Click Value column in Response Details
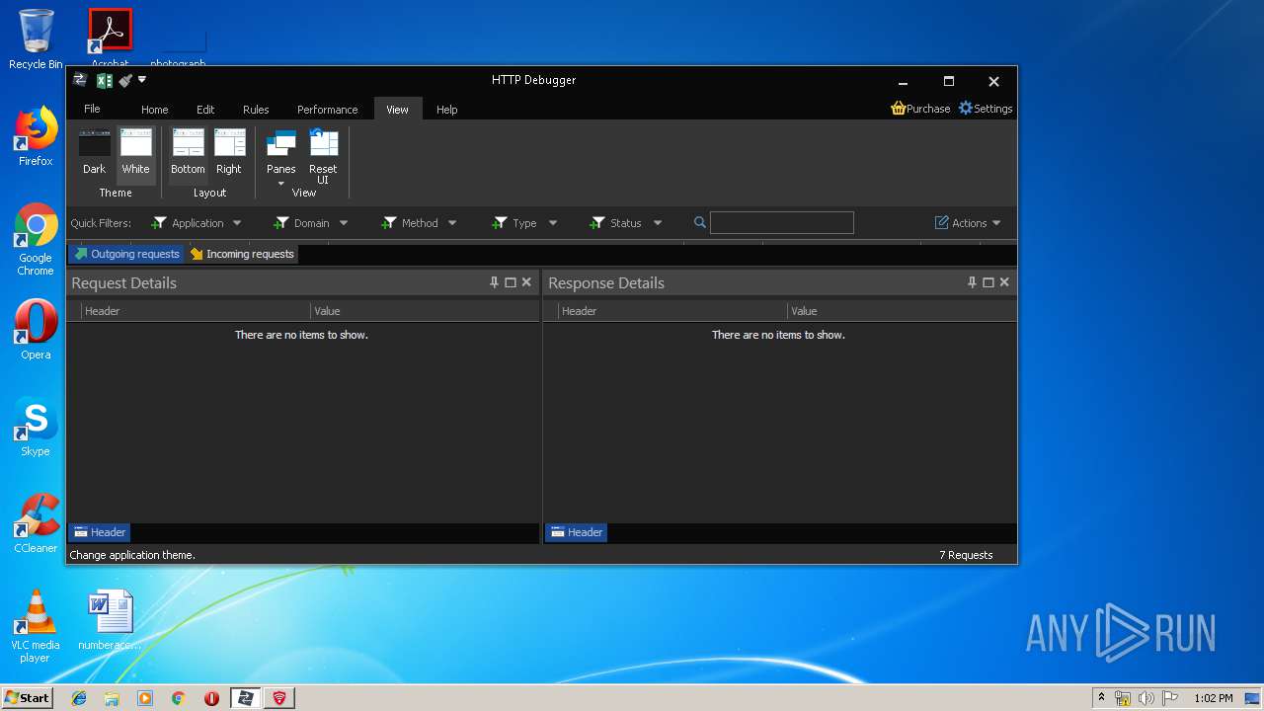 point(902,311)
